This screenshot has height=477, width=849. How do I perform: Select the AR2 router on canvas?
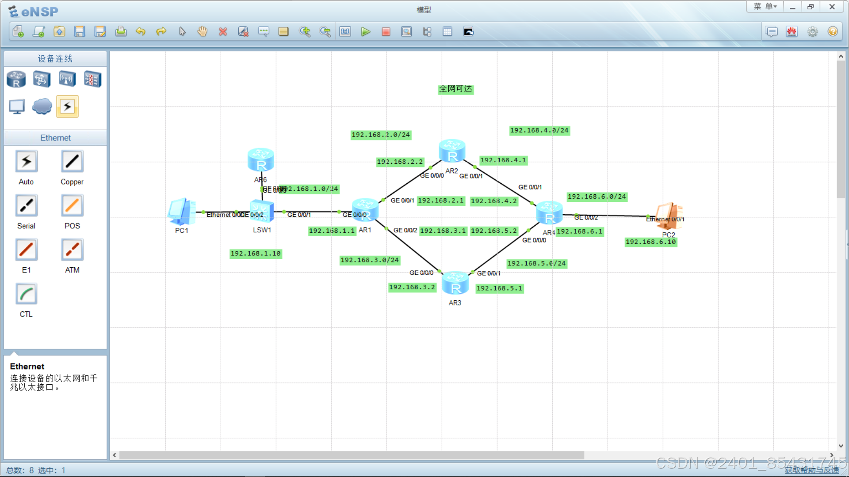point(451,151)
